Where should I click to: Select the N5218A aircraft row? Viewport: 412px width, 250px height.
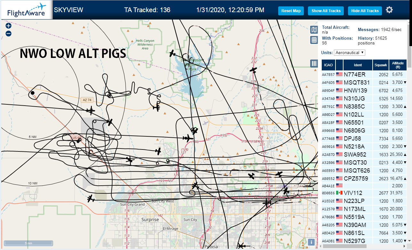(x=364, y=147)
